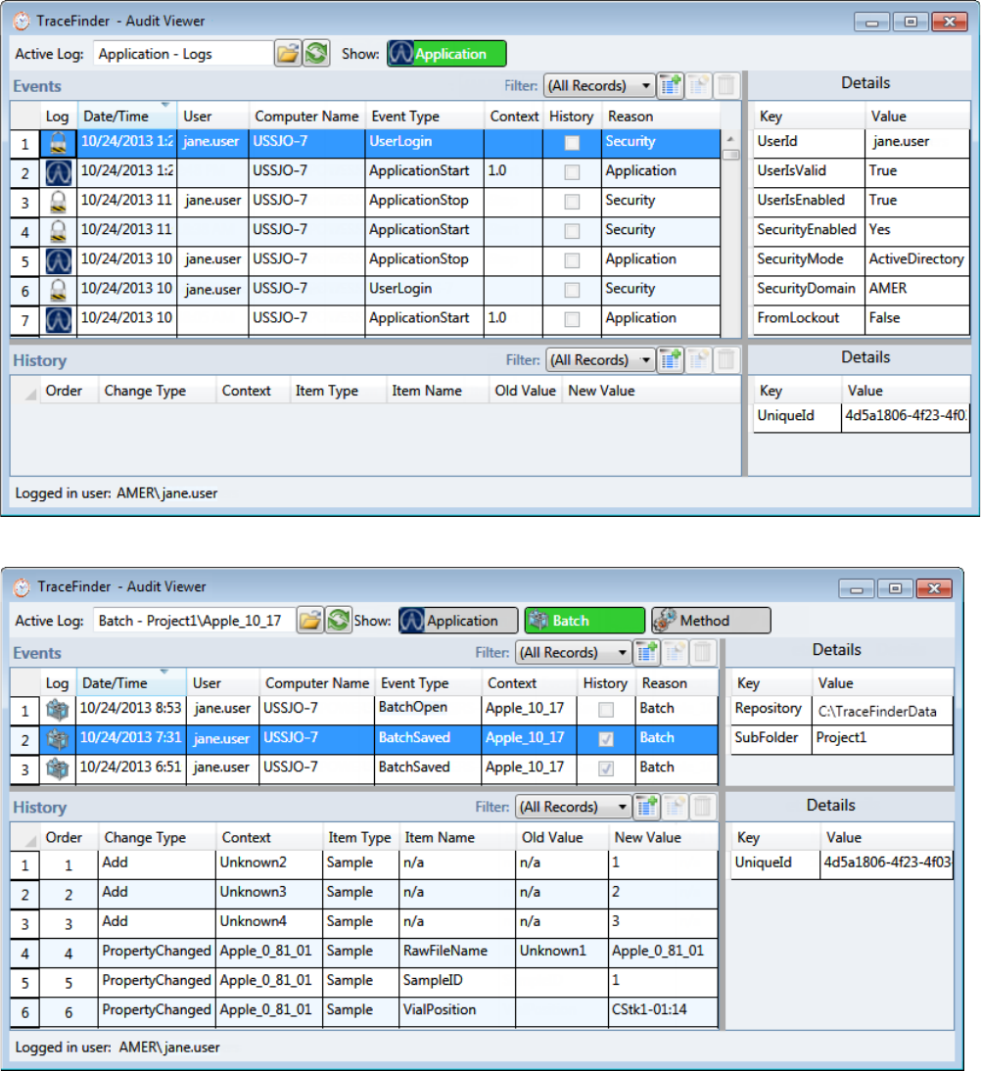The height and width of the screenshot is (1071, 981).
Task: Click New Value header in bottom History grid
Action: point(663,837)
